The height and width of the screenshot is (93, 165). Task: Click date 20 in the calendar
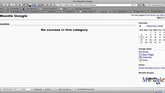142,40
